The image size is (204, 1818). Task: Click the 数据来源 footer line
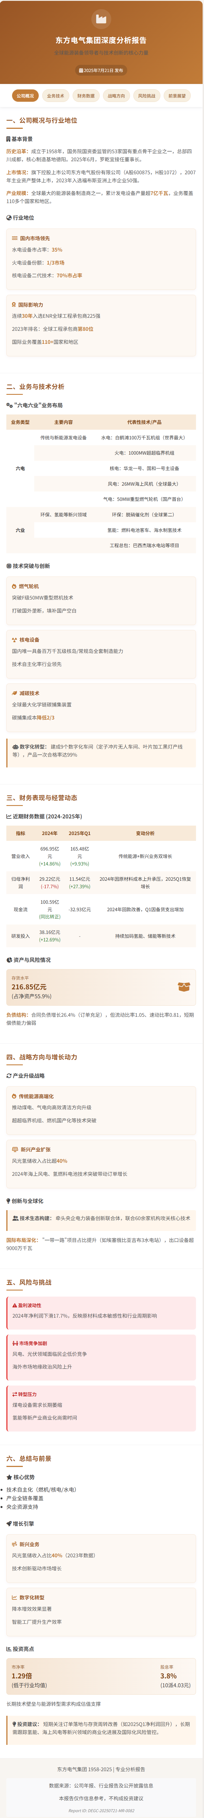101,1786
